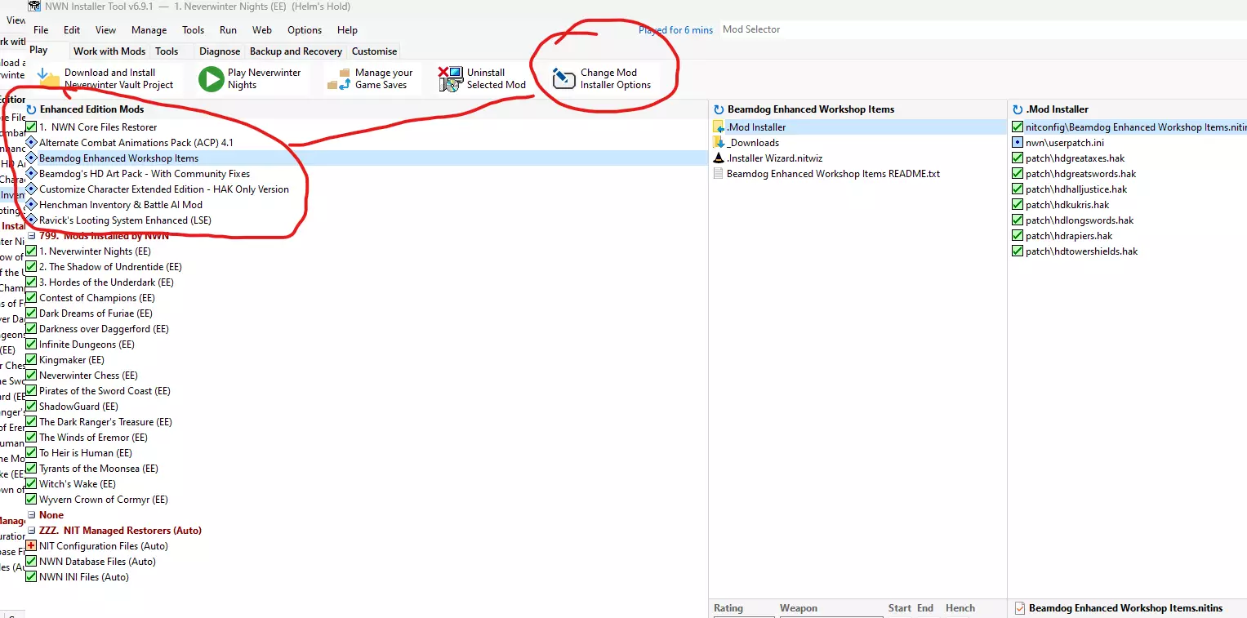
Task: Click diamond icon of Customize Character Extended Edition
Action: tap(31, 189)
